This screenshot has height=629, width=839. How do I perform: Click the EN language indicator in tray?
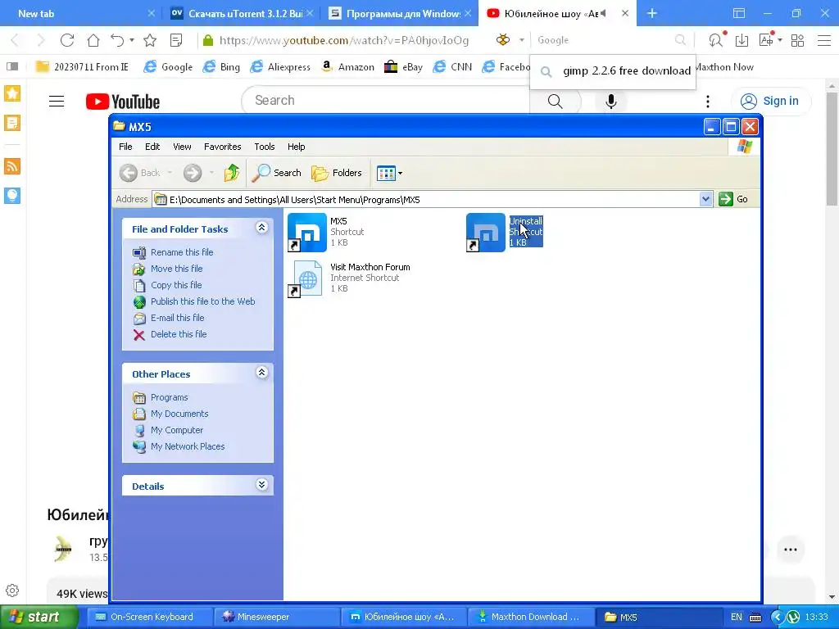pyautogui.click(x=737, y=617)
